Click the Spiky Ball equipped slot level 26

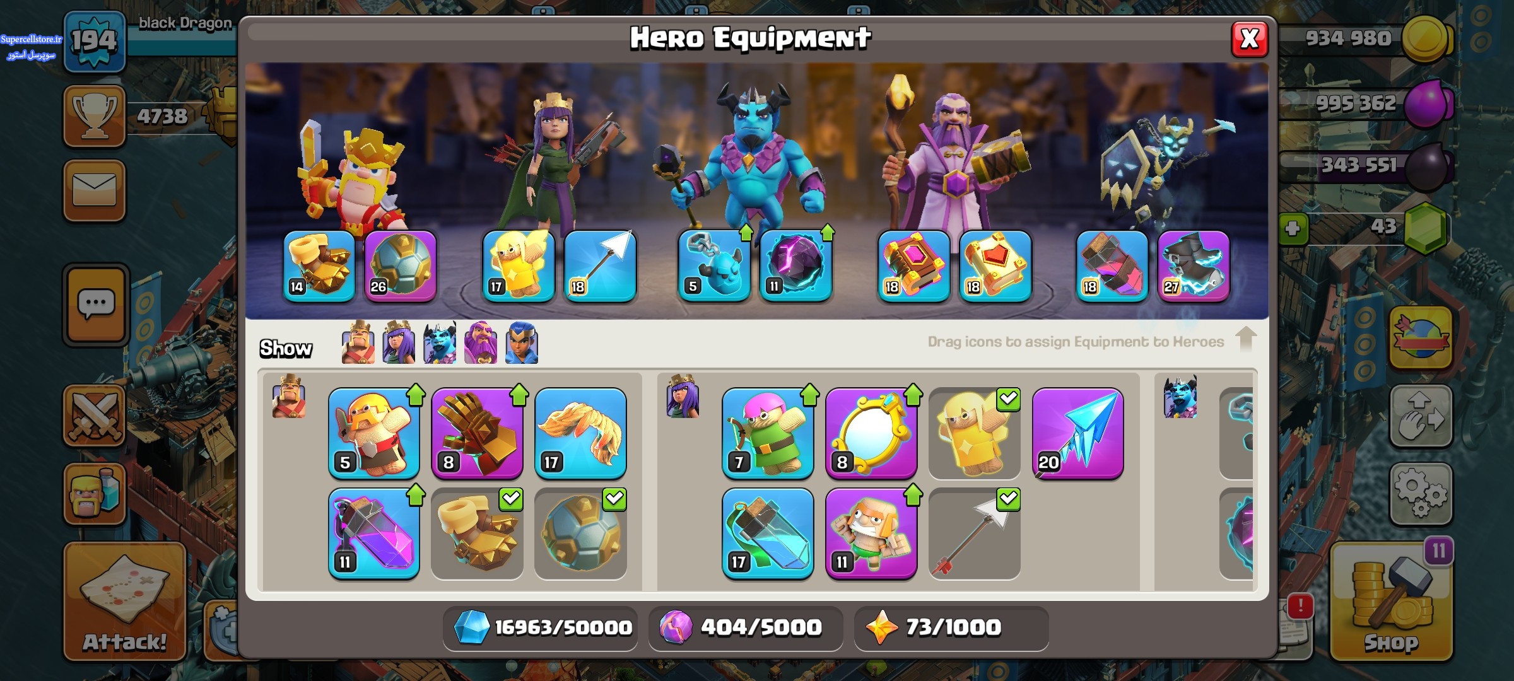point(401,266)
